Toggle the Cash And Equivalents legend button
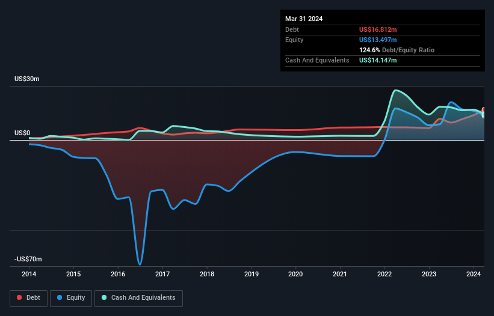Screen dimensions: 494x316 coord(138,298)
